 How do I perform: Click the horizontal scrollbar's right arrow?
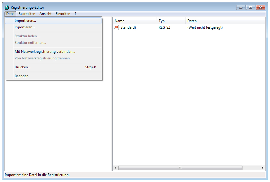click(x=263, y=168)
